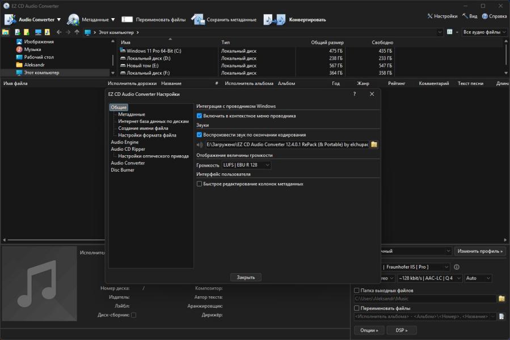The width and height of the screenshot is (510, 340).
Task: Click the encoder info icon beside Fraunhofer
Action: pos(457,267)
